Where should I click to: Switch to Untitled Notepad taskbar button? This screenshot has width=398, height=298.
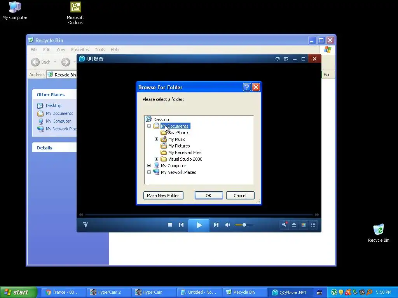(x=199, y=292)
